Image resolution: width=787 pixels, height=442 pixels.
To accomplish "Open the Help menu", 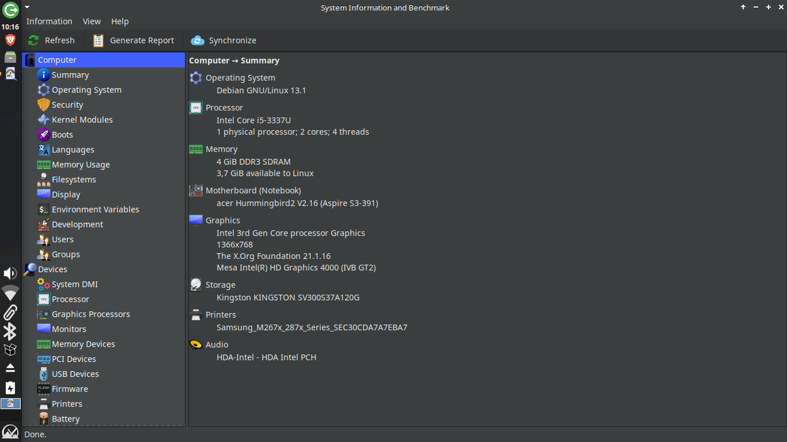I will (x=120, y=21).
